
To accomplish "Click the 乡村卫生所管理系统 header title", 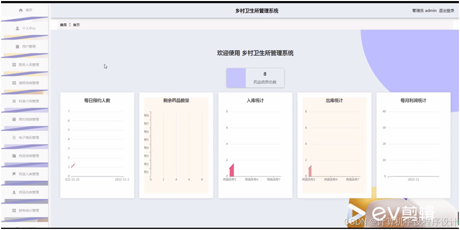I will pos(257,11).
